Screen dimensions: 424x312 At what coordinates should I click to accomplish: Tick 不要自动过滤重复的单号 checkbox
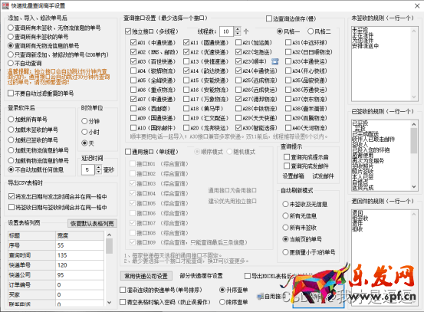point(41,94)
